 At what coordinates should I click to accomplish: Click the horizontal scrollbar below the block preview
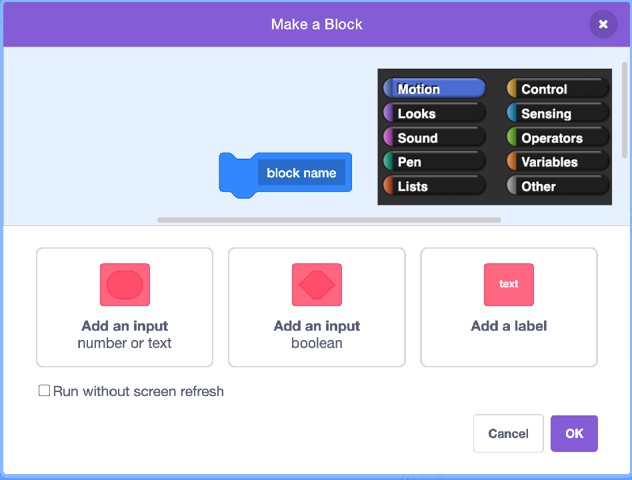click(329, 220)
